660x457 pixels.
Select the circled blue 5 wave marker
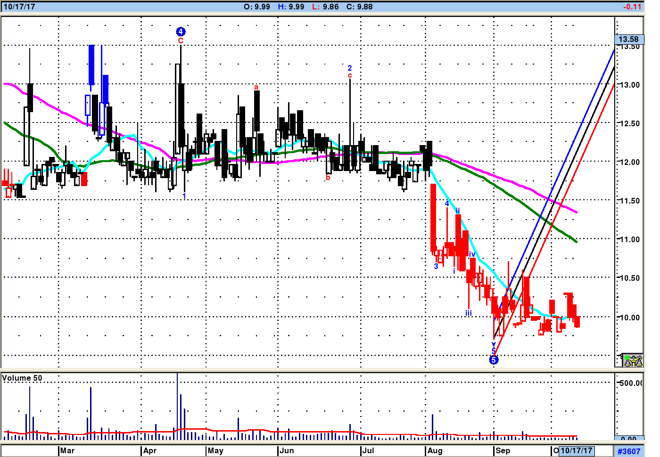pos(494,360)
